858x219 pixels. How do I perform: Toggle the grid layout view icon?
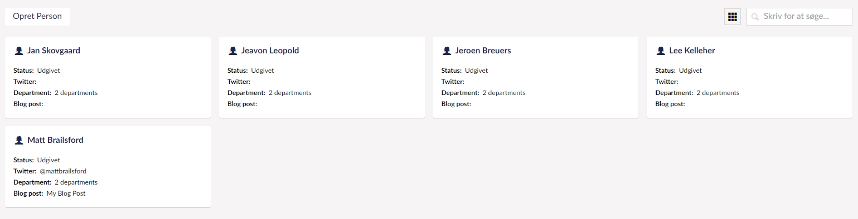(733, 17)
